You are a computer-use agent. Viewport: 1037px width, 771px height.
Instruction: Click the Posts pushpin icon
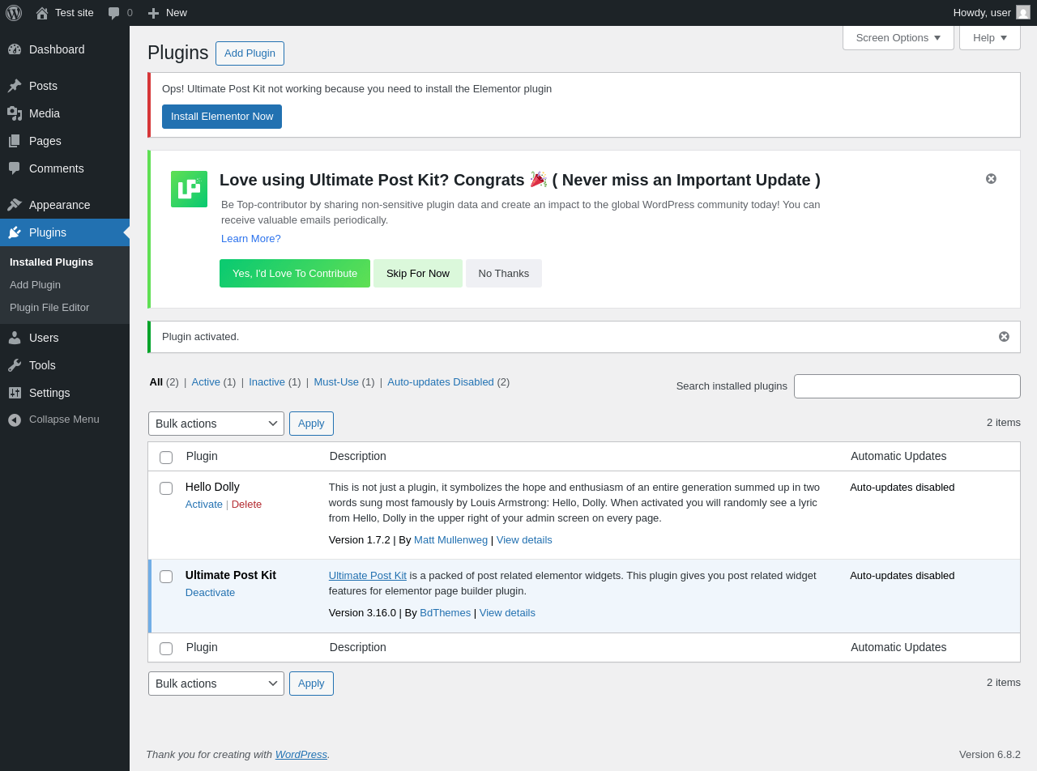(x=15, y=86)
